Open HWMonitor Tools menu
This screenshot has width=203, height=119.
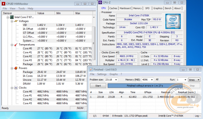(x=22, y=9)
